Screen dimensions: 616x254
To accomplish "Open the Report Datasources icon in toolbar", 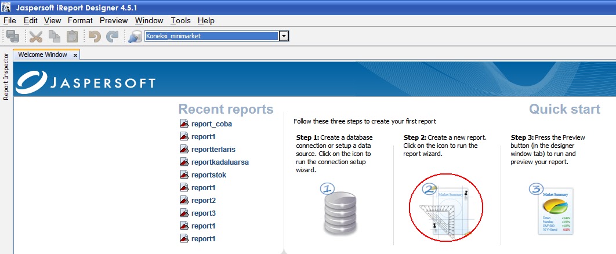I will click(135, 37).
